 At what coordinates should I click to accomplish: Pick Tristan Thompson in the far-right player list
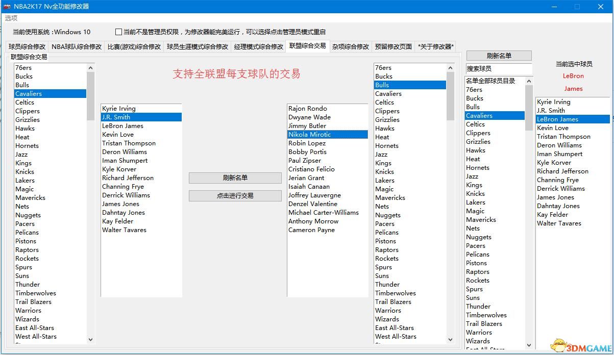click(573, 137)
